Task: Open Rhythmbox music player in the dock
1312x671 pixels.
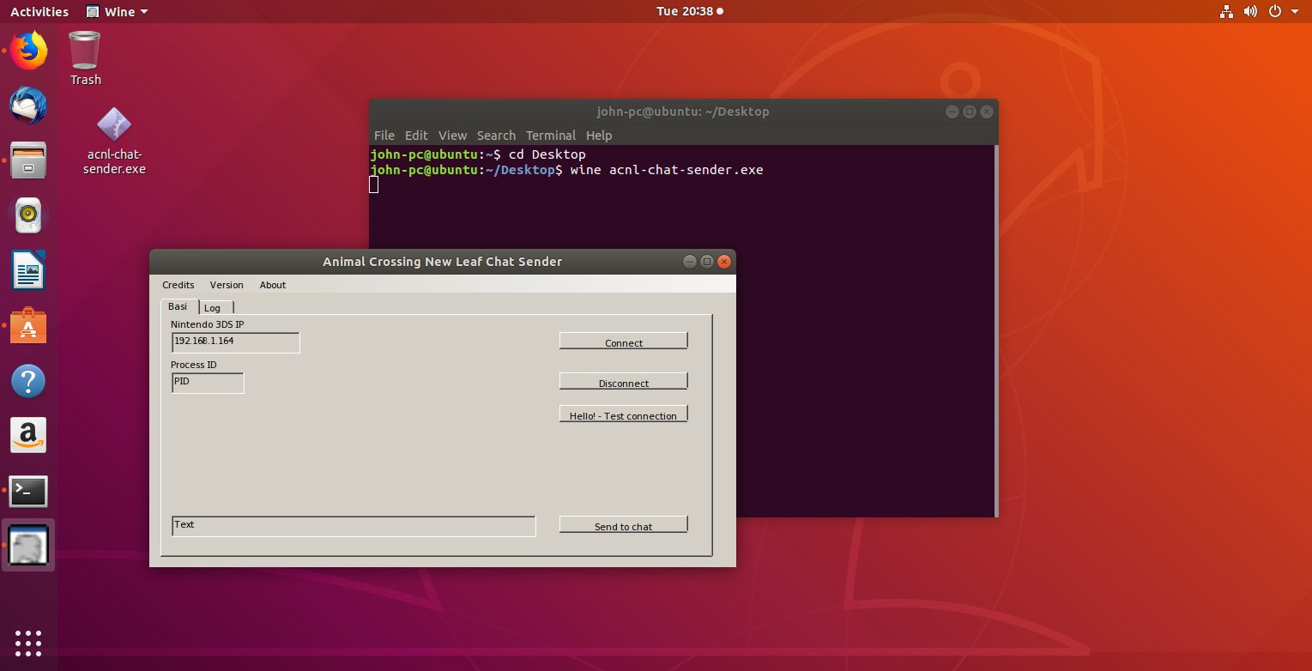Action: coord(28,216)
